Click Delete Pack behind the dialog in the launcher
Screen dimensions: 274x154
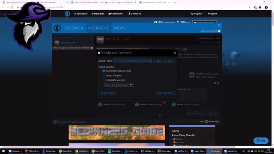(195, 113)
